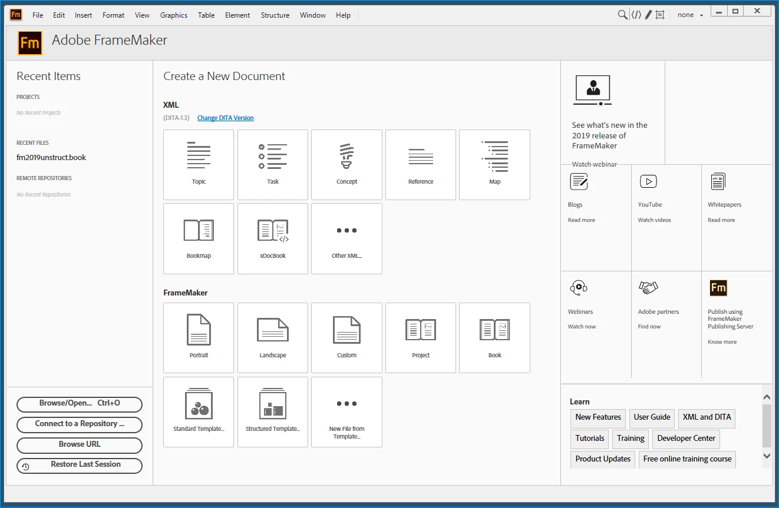This screenshot has width=779, height=508.
Task: Create a new Landscape document
Action: (273, 338)
